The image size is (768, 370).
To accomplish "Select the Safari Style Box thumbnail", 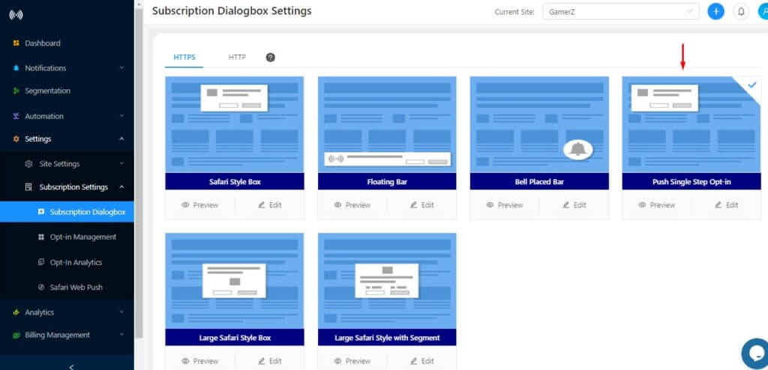I will (x=235, y=124).
